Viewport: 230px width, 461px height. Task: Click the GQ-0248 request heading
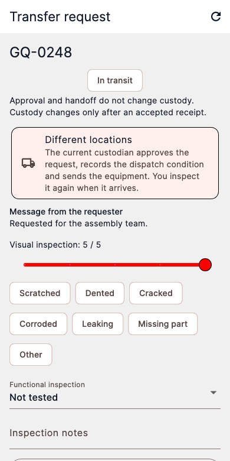click(x=41, y=53)
